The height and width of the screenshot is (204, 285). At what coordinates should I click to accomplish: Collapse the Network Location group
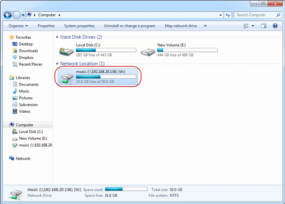[x=57, y=64]
